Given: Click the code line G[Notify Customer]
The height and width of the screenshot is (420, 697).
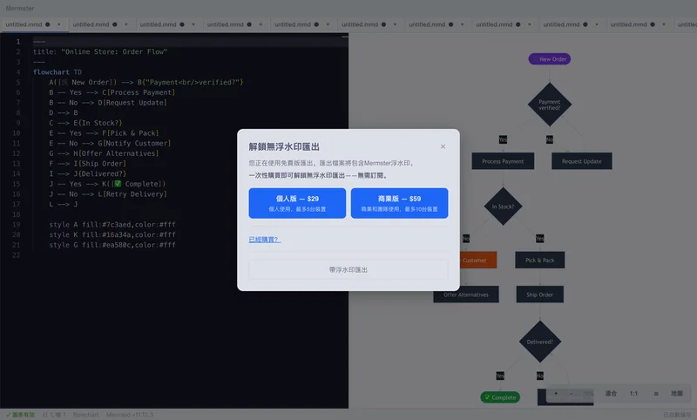Looking at the screenshot, I should tap(110, 143).
